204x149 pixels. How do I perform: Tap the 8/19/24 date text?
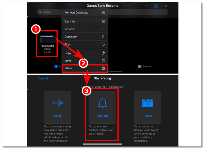click(48, 49)
